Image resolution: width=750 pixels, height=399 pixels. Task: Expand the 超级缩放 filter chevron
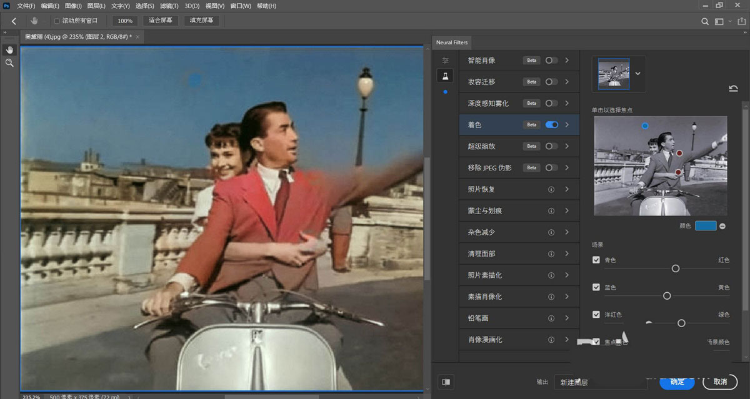coord(567,146)
